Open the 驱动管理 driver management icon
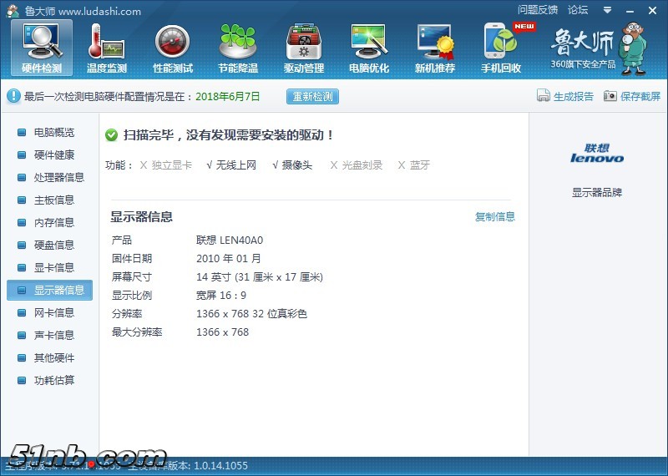This screenshot has height=476, width=668. tap(304, 48)
